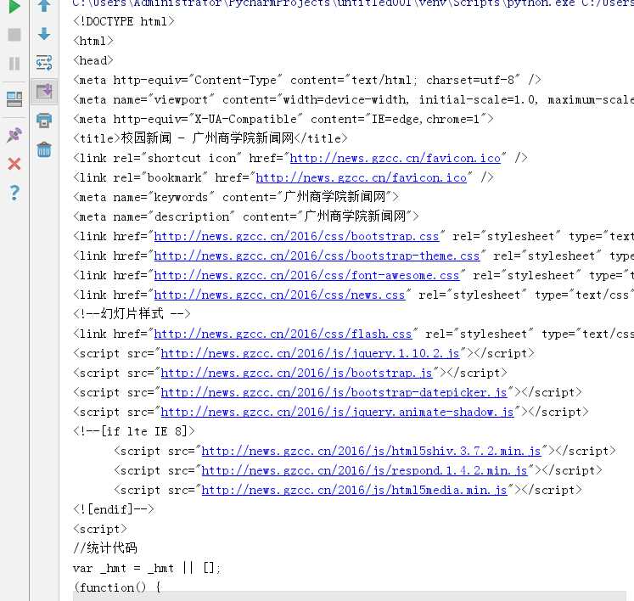
Task: Click the 'meta name="description"' line
Action: click(x=246, y=216)
